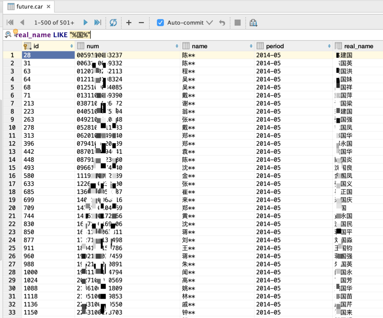Click num cell ending 9853
383x318 pixels.
tap(128, 296)
